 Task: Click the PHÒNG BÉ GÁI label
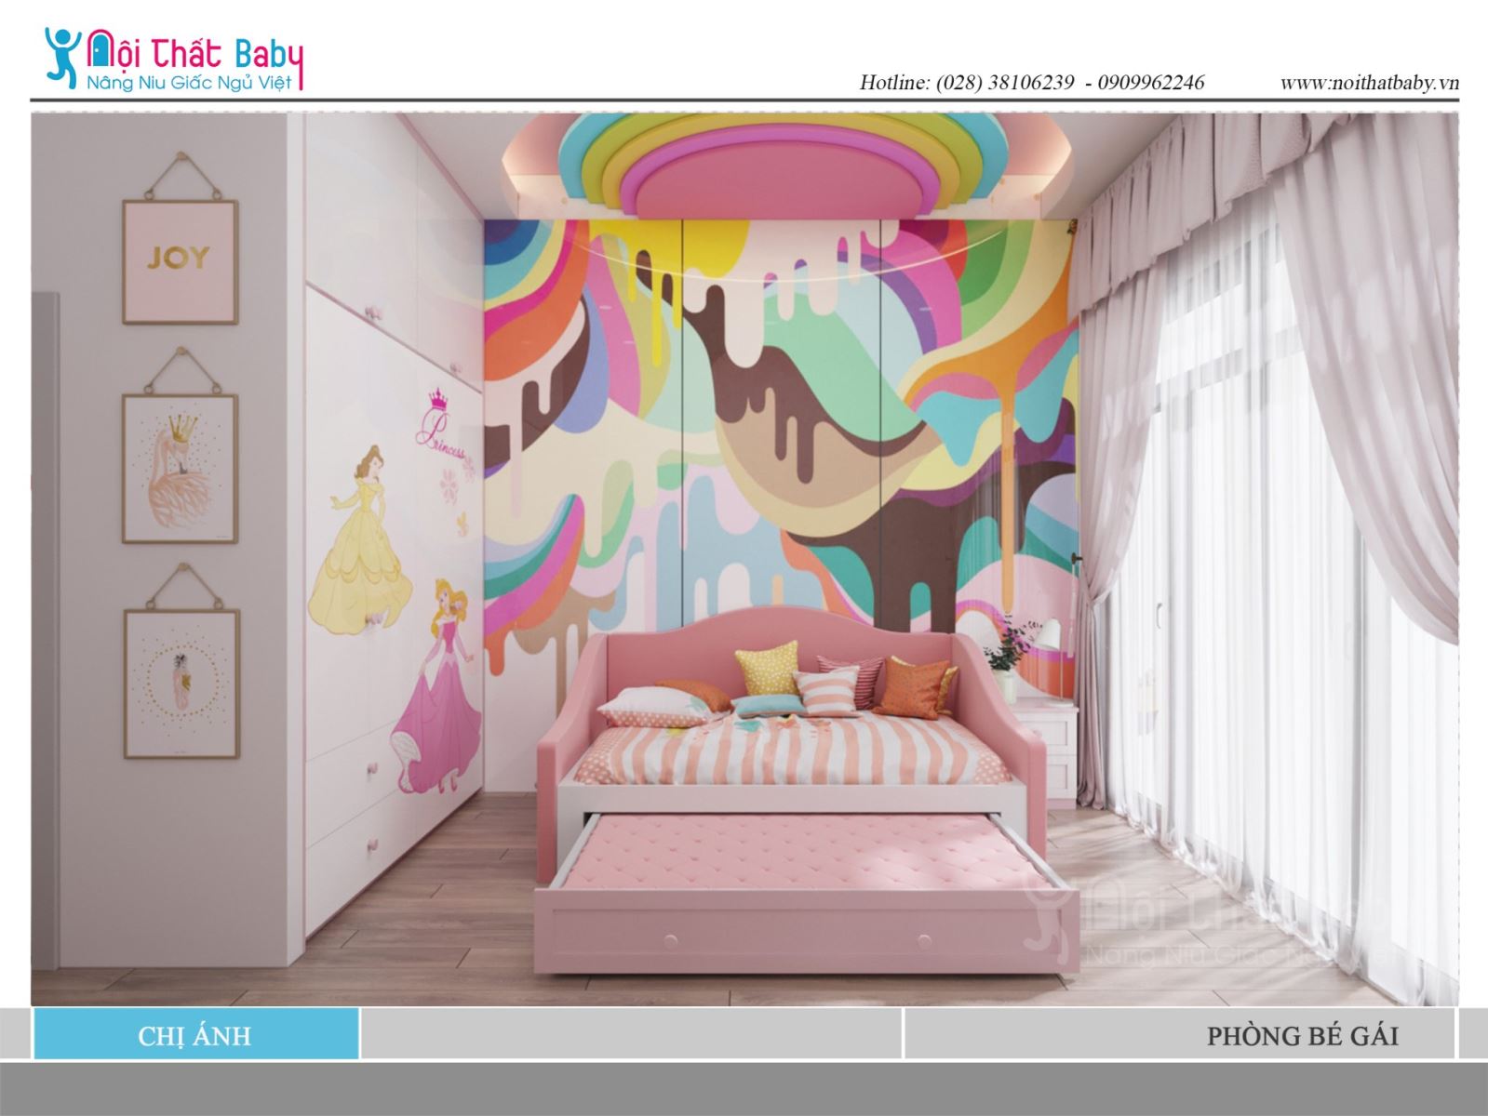(x=1302, y=1035)
